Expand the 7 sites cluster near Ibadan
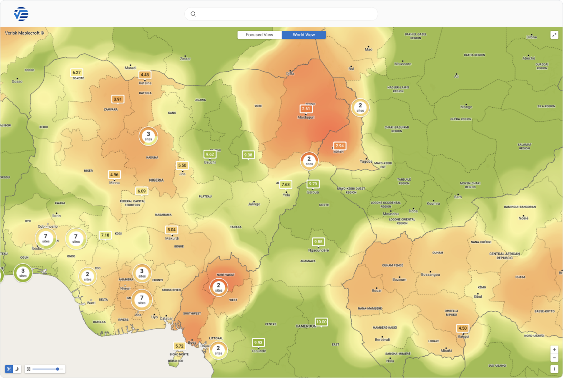 [x=45, y=238]
